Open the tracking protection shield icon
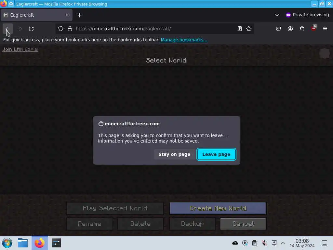The height and width of the screenshot is (250, 333). click(61, 29)
